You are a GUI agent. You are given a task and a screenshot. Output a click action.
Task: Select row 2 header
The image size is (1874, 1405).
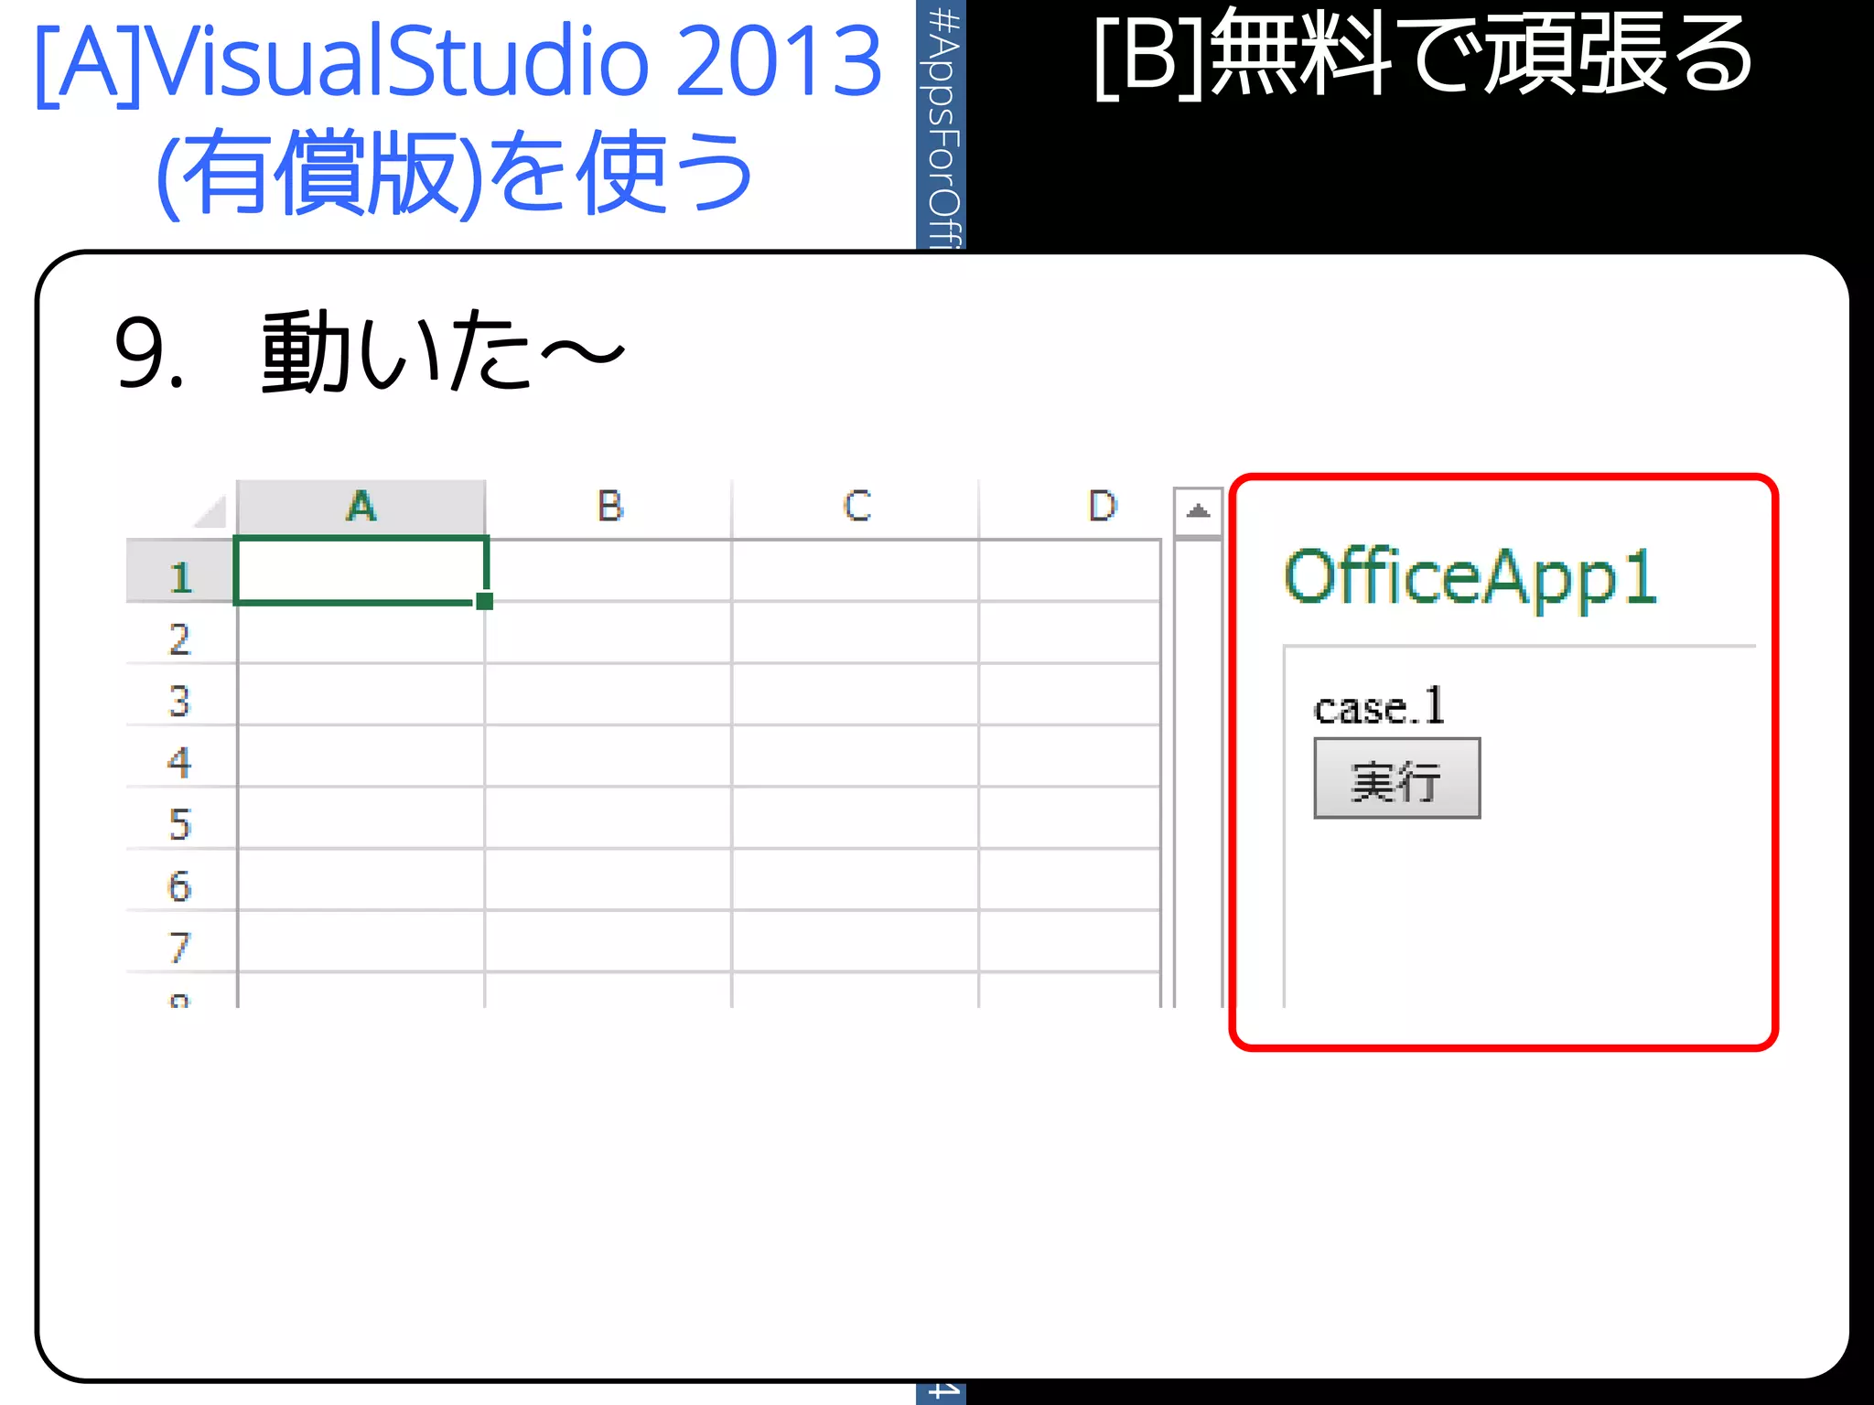[180, 634]
